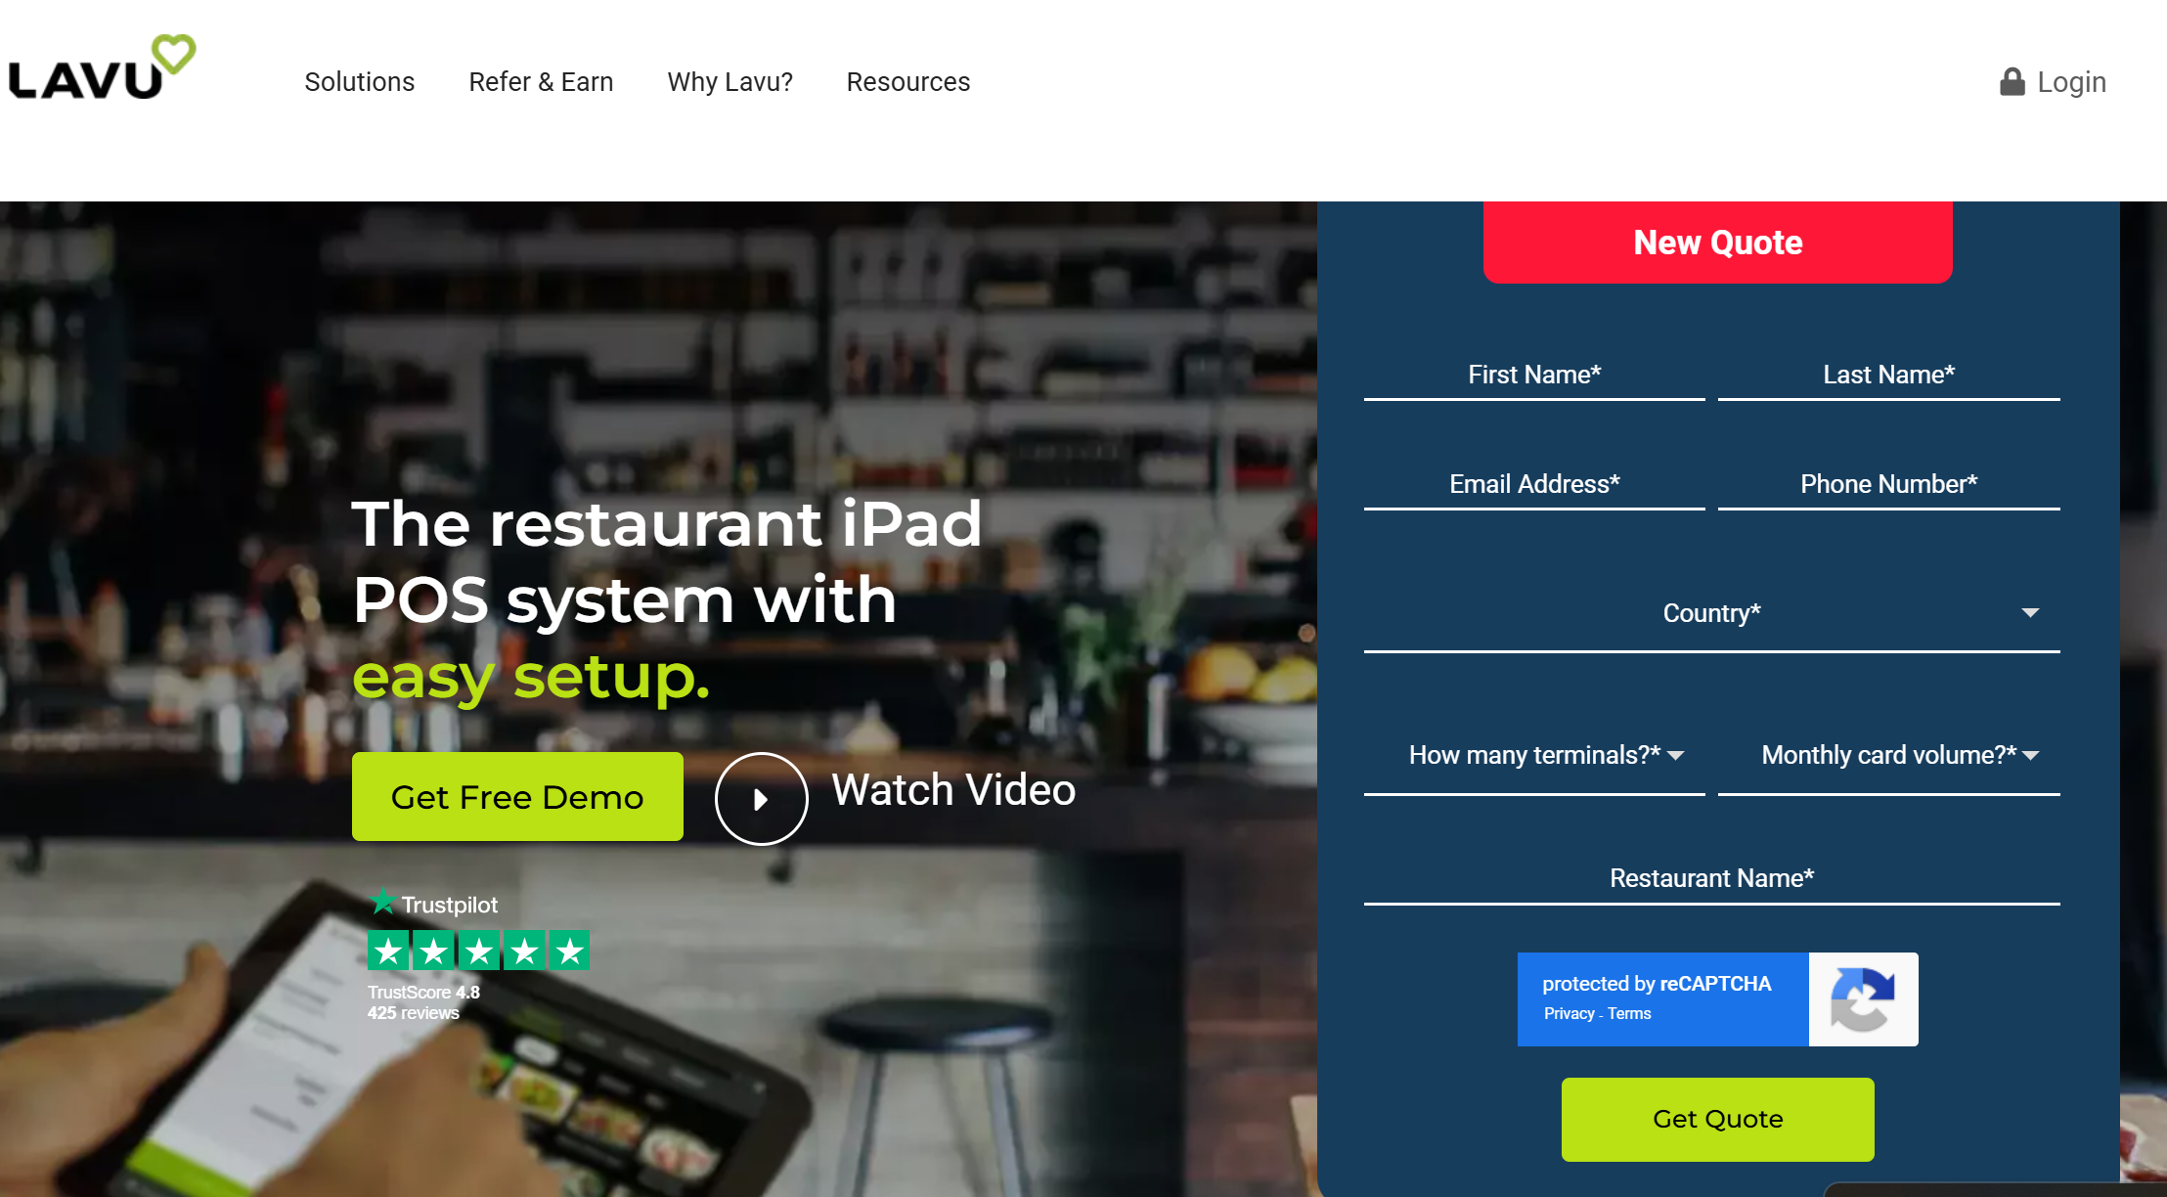Click the Lavu heart logo
The width and height of the screenshot is (2167, 1197).
(102, 67)
